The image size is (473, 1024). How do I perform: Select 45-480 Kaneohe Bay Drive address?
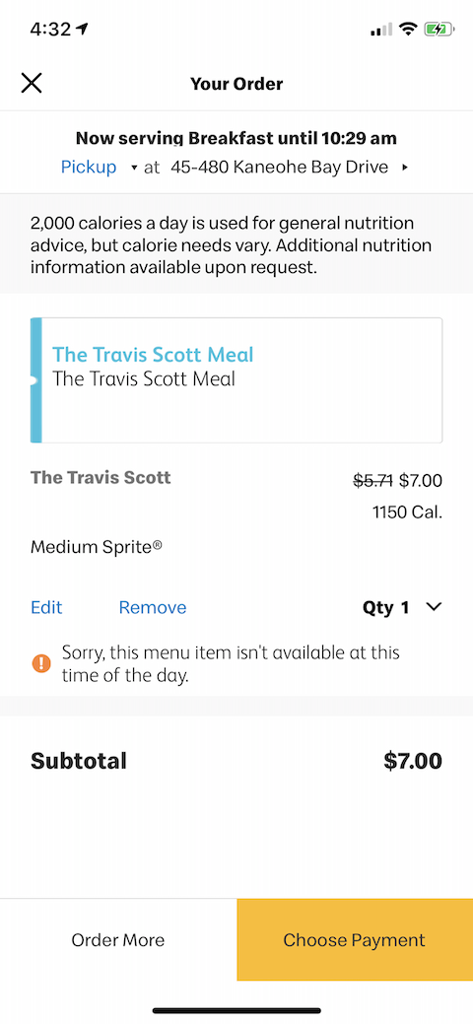pyautogui.click(x=280, y=168)
